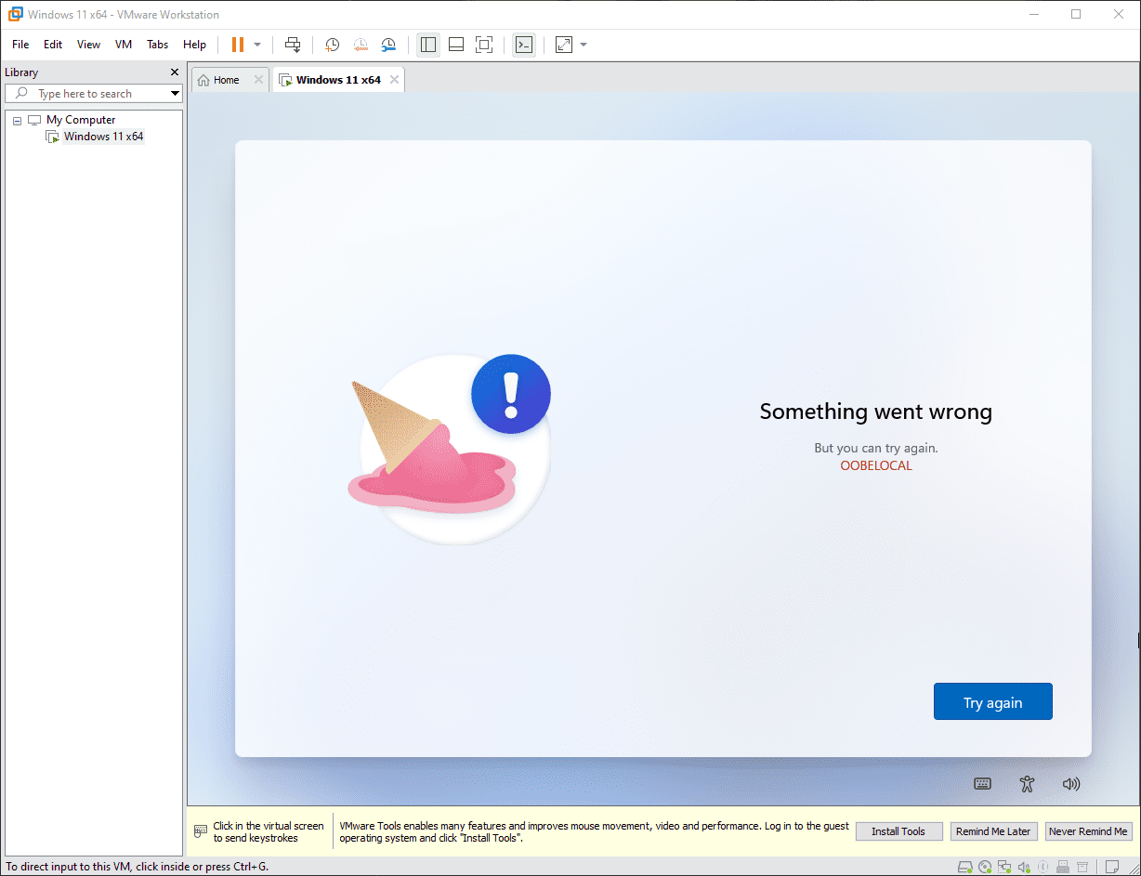Open the stretch guest dropdown arrow
The height and width of the screenshot is (876, 1141).
point(584,45)
